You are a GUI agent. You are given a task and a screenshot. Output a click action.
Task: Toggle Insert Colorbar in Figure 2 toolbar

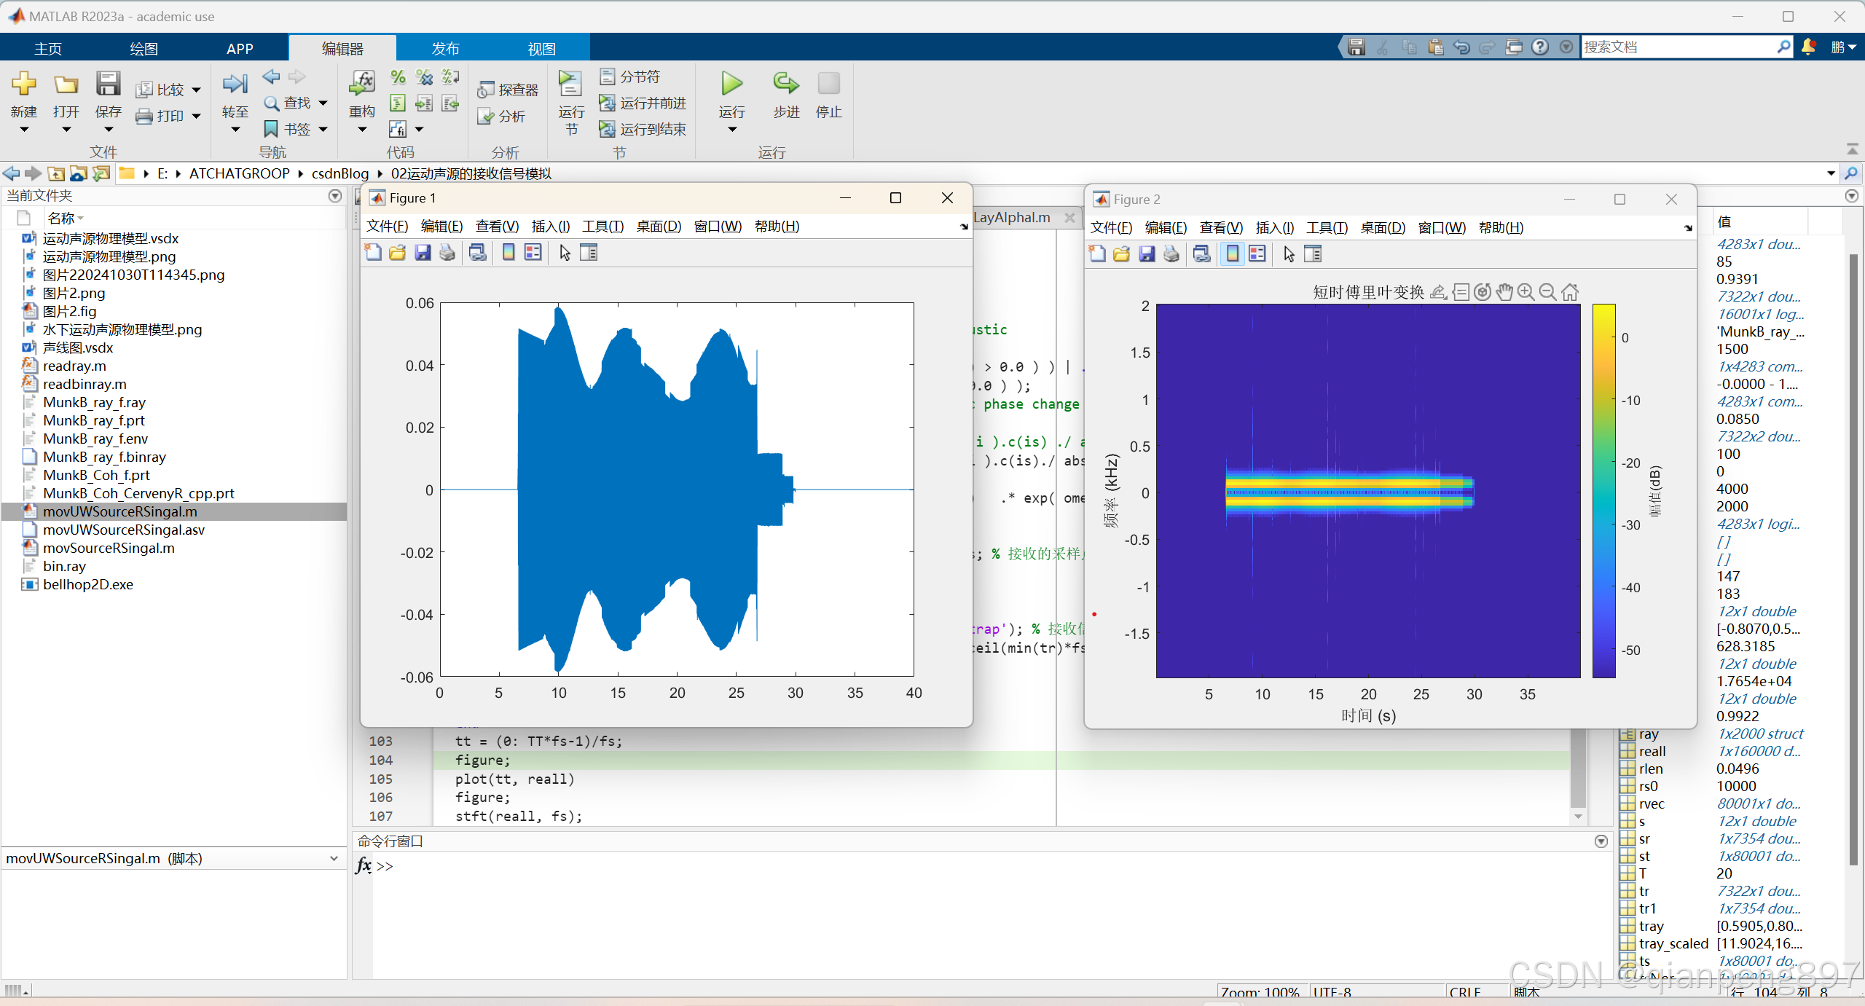coord(1232,254)
